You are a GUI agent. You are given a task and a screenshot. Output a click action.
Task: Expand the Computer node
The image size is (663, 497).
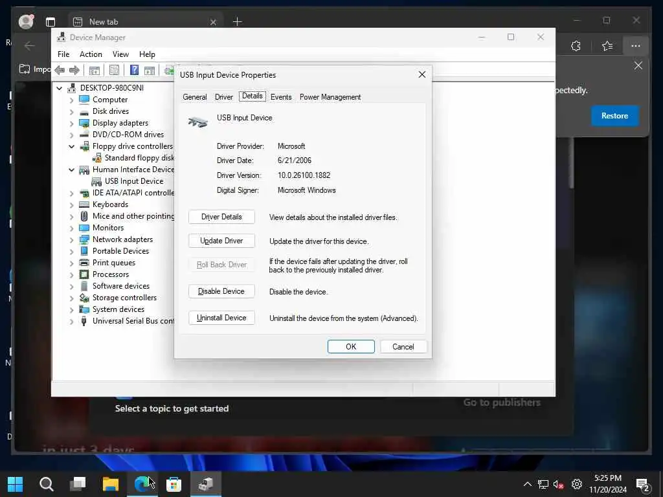point(71,100)
